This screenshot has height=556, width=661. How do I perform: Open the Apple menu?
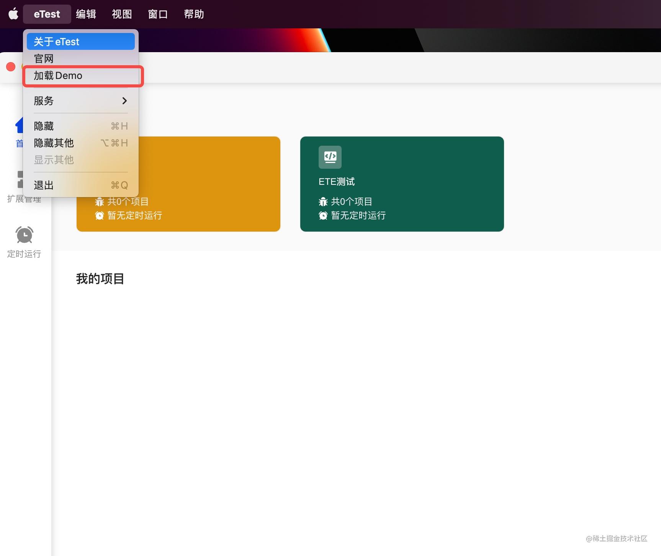(13, 14)
